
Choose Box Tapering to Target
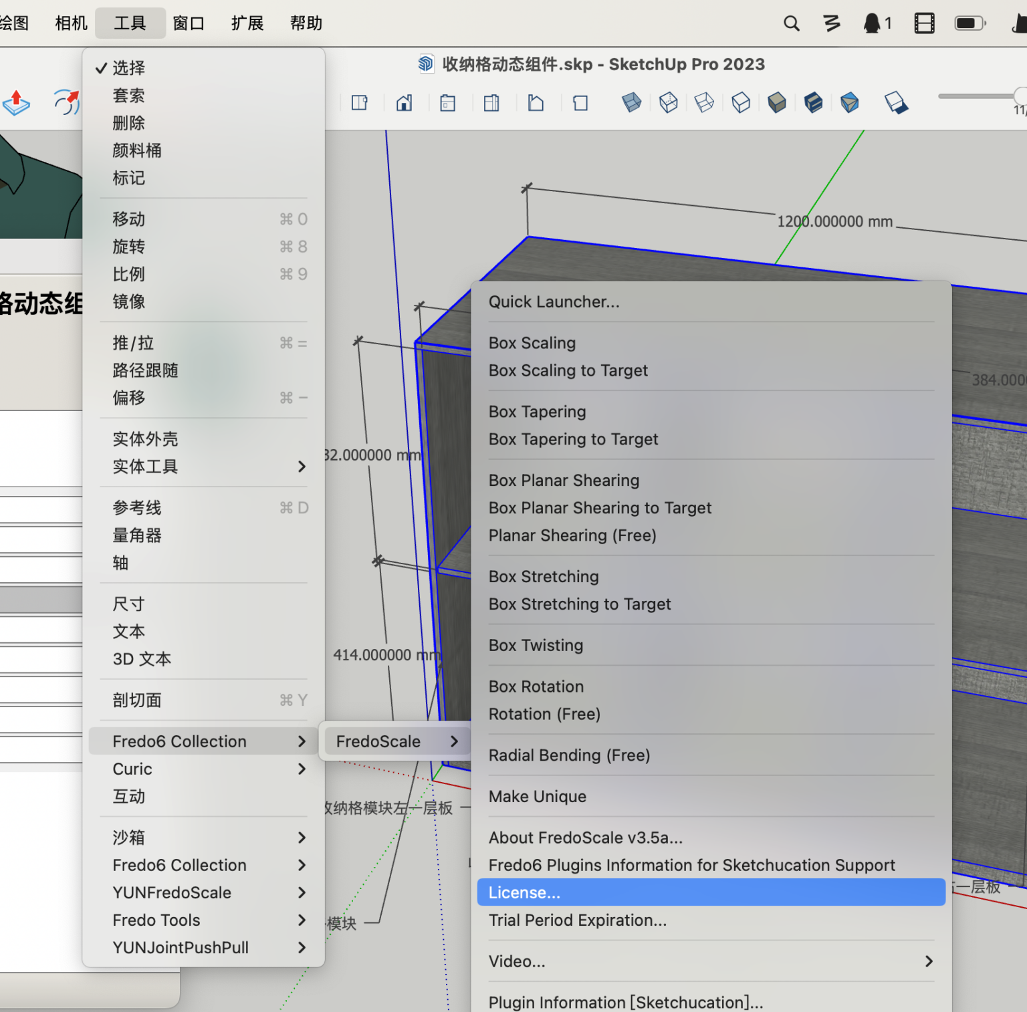pyautogui.click(x=573, y=439)
